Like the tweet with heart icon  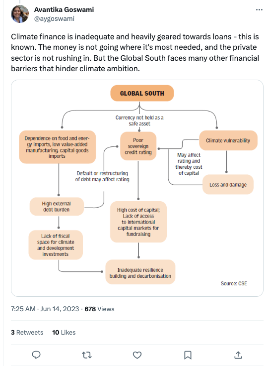(137, 355)
